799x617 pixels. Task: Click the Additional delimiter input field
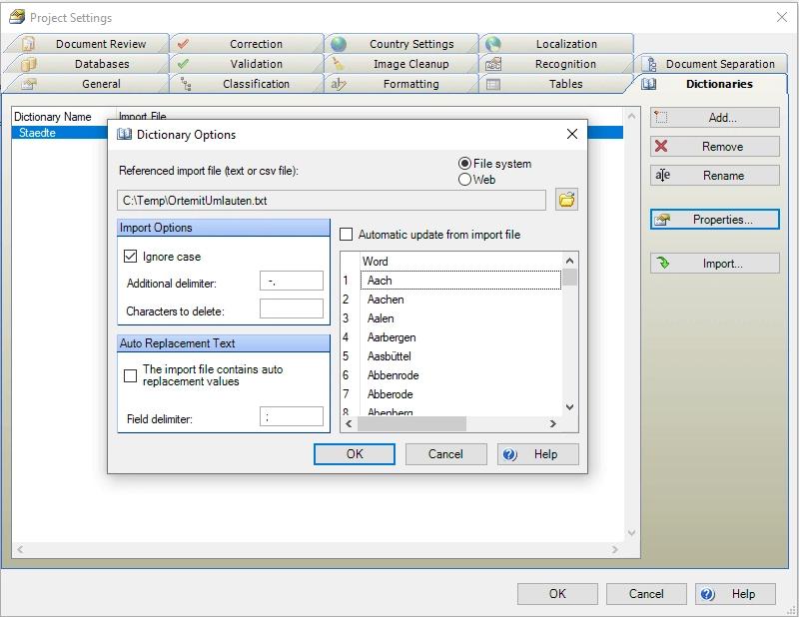(291, 282)
